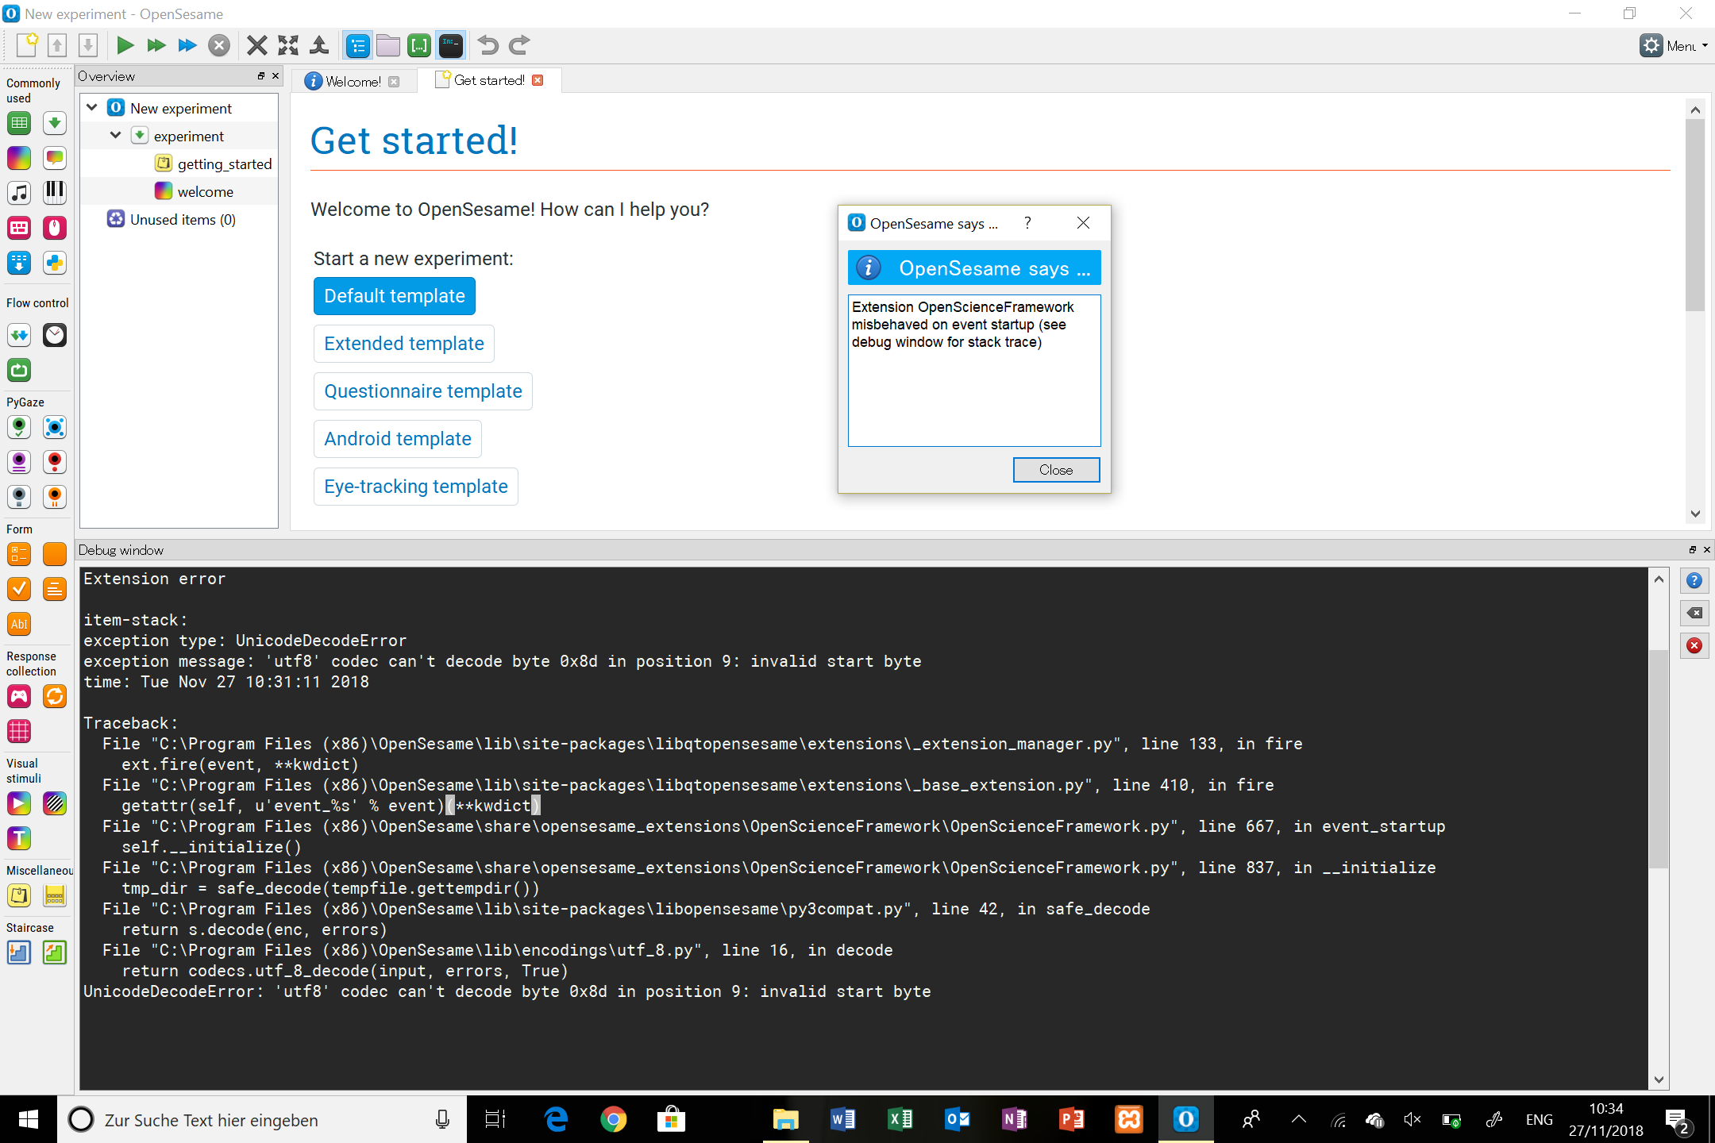1715x1143 pixels.
Task: Select the inline_script Python icon
Action: (x=54, y=263)
